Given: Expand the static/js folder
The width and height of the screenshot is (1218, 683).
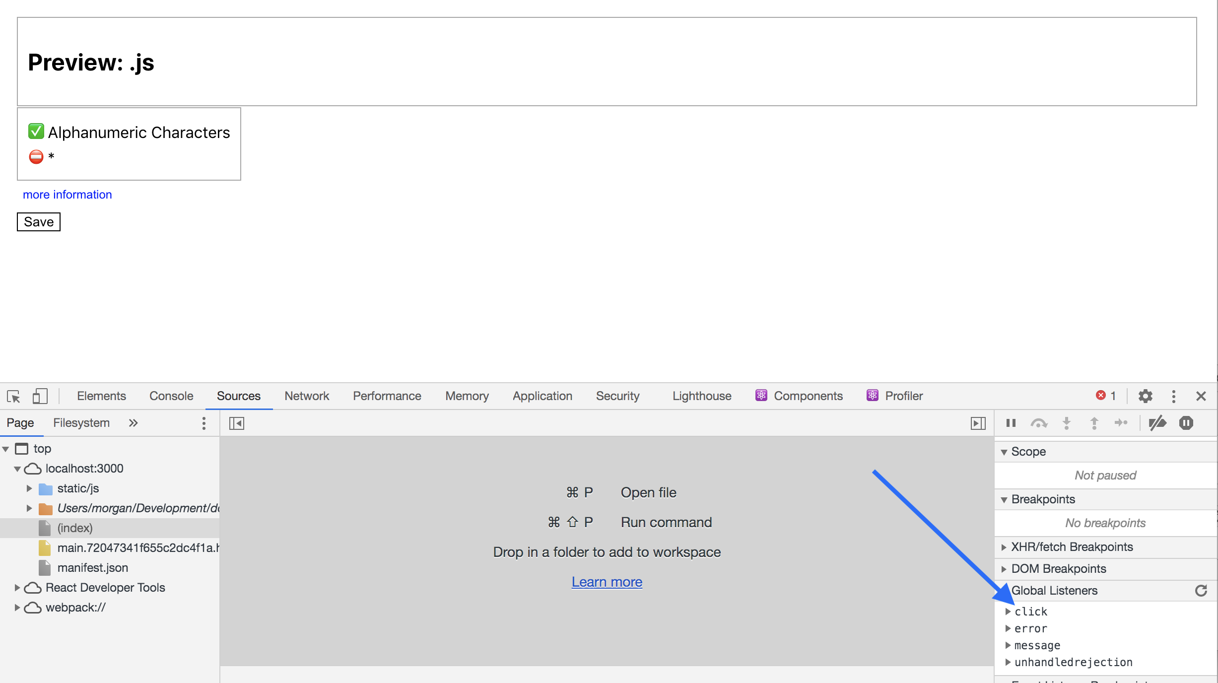Looking at the screenshot, I should coord(29,488).
